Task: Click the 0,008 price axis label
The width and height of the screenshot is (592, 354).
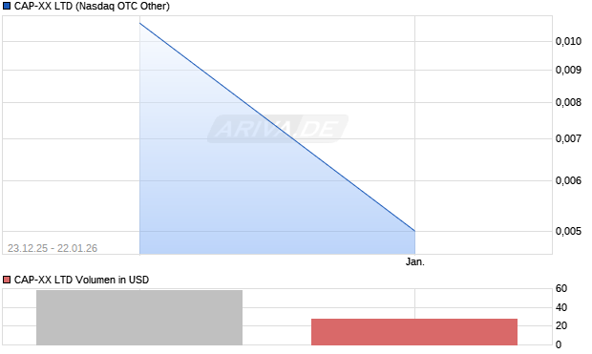Action: [x=568, y=102]
